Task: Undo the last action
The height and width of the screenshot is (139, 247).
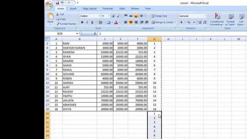Action: point(62,3)
